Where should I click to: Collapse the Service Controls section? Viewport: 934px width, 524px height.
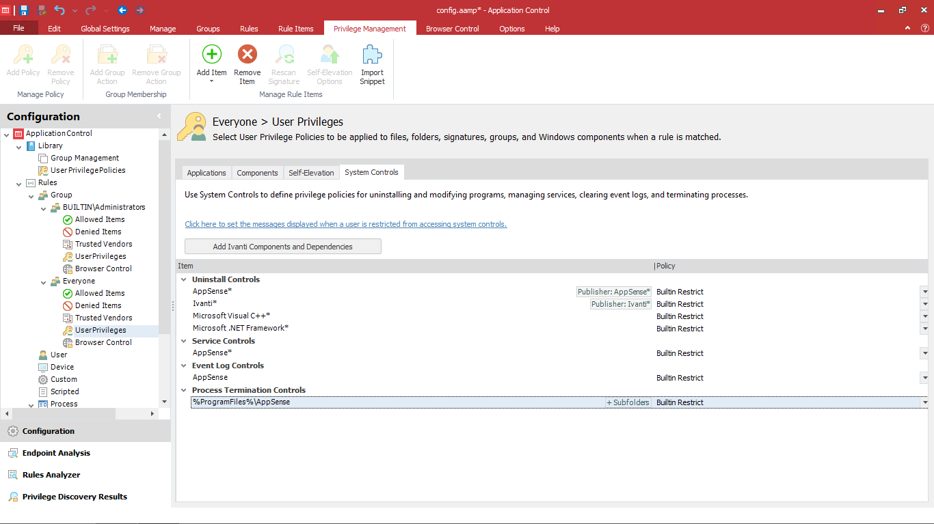[x=183, y=341]
